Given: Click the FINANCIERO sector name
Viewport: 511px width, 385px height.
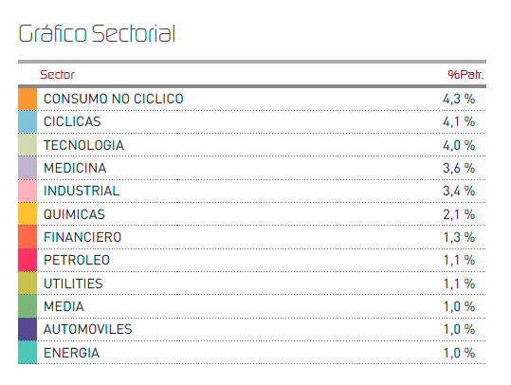Looking at the screenshot, I should (82, 237).
